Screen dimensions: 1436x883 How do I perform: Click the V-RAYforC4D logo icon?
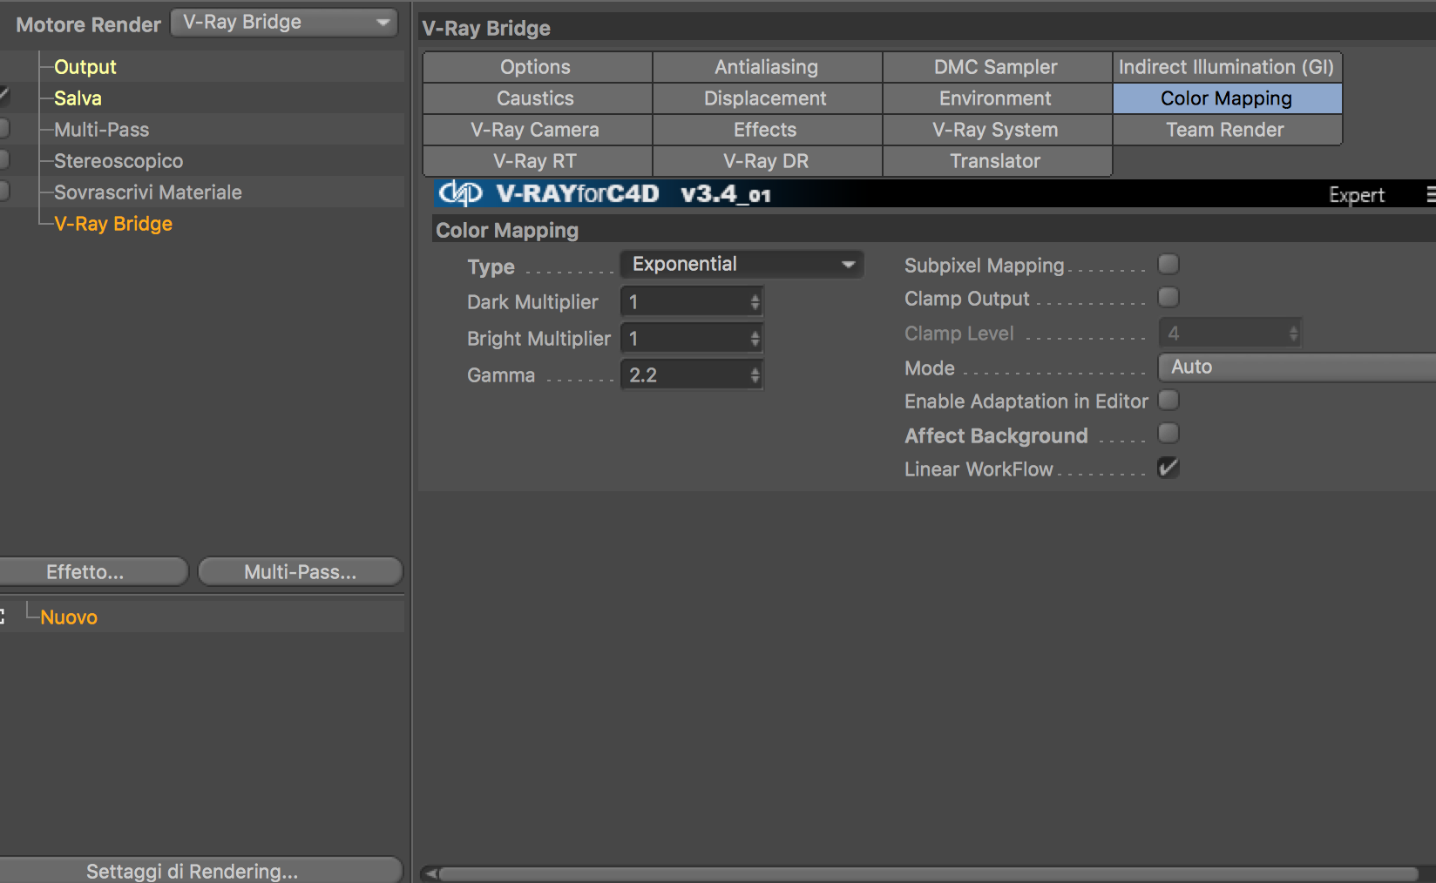point(460,193)
